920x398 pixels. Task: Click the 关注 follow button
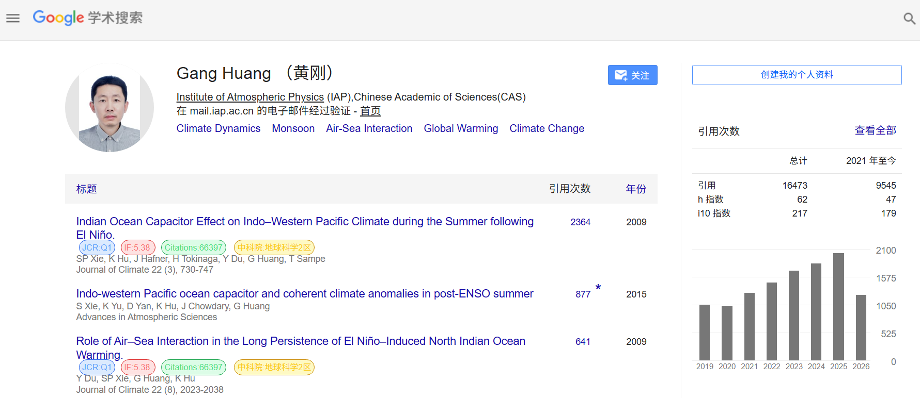632,75
